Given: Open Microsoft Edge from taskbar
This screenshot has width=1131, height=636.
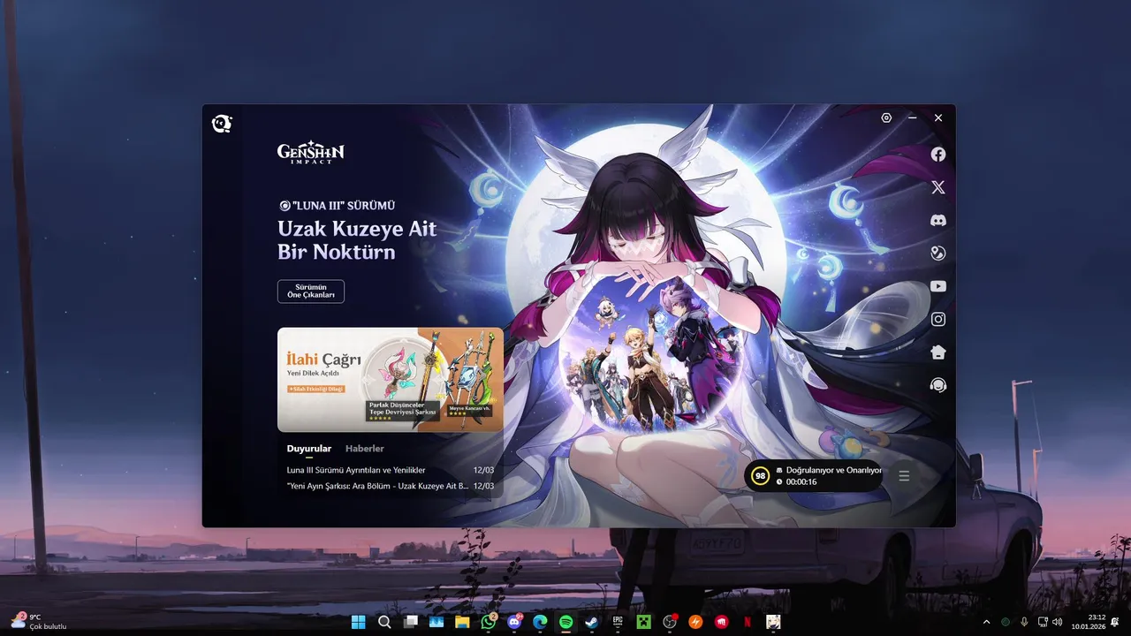Looking at the screenshot, I should pos(540,622).
